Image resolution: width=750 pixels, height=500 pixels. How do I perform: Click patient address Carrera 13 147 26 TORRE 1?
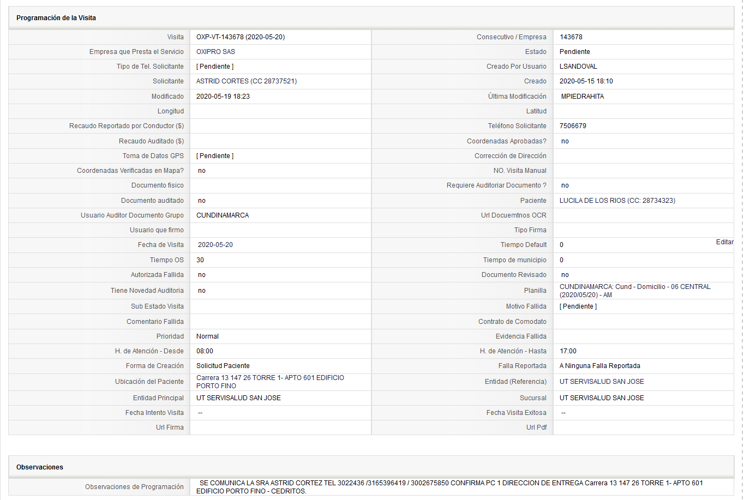click(270, 382)
